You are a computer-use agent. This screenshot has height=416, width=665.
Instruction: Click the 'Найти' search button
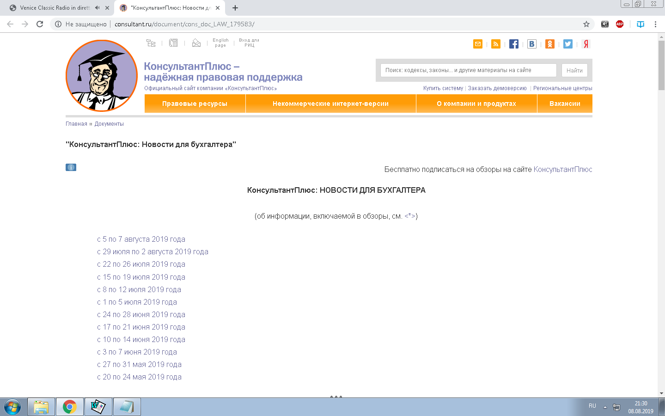[574, 70]
